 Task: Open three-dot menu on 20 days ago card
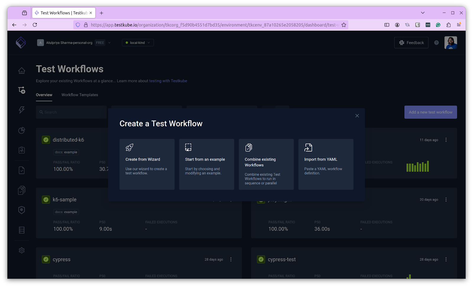[446, 200]
